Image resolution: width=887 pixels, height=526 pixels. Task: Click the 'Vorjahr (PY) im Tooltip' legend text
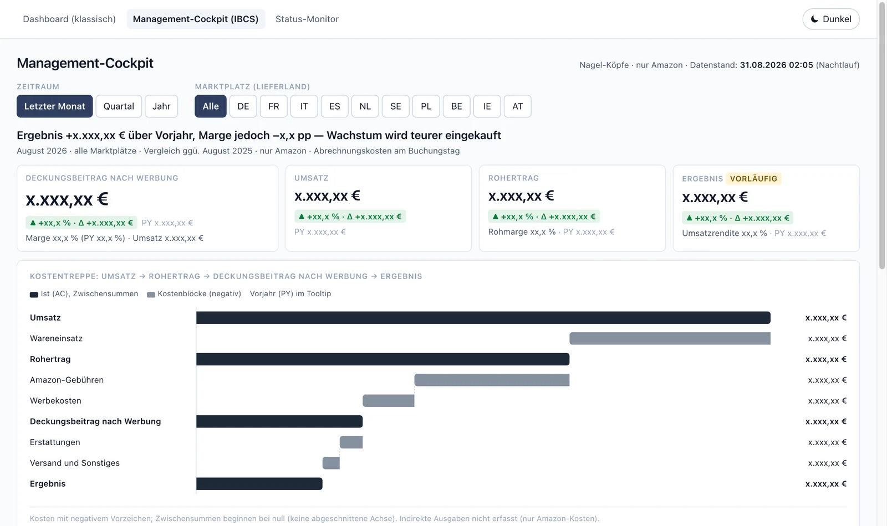tap(290, 294)
